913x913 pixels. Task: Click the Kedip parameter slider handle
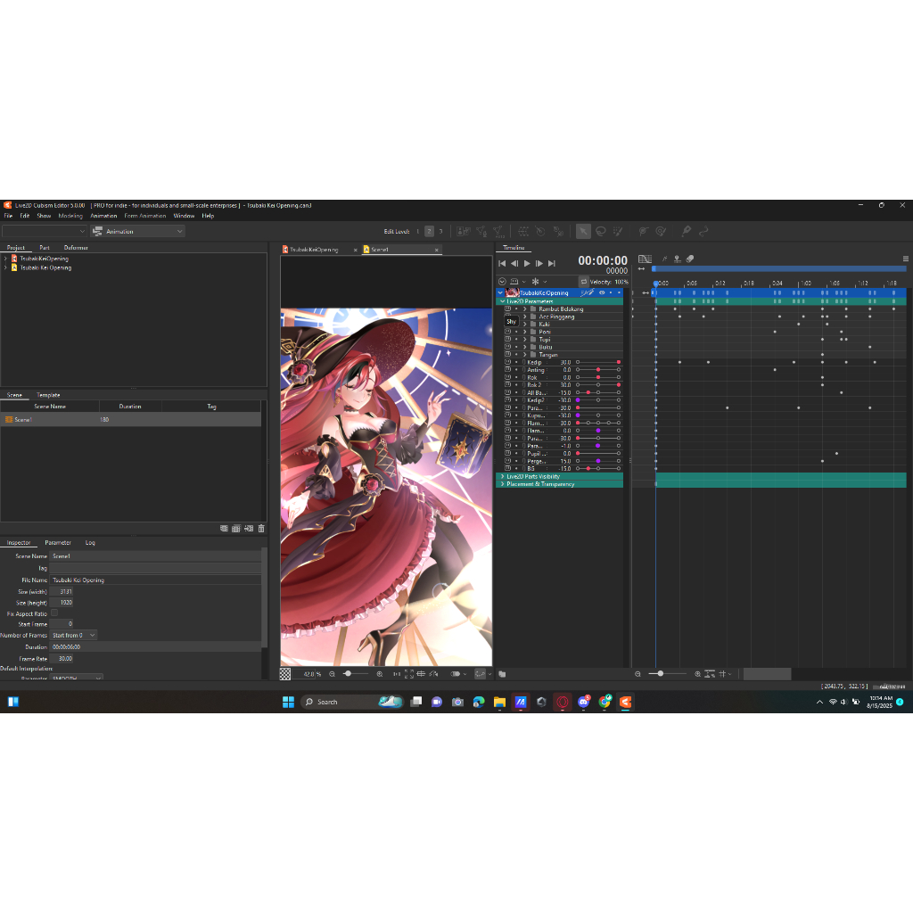pyautogui.click(x=619, y=362)
